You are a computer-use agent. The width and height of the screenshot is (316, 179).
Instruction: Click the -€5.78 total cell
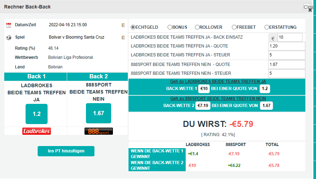(273, 166)
